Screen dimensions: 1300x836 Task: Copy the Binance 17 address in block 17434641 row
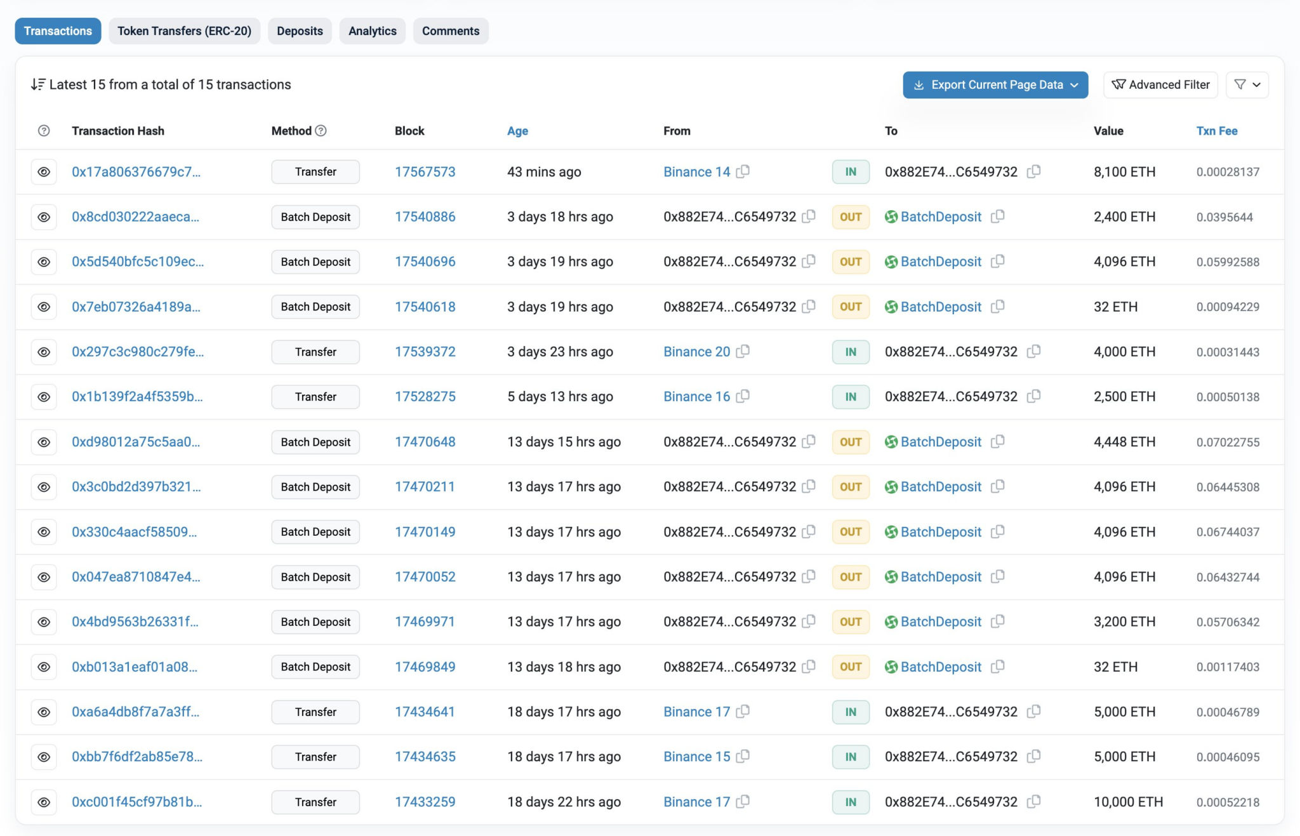point(743,712)
